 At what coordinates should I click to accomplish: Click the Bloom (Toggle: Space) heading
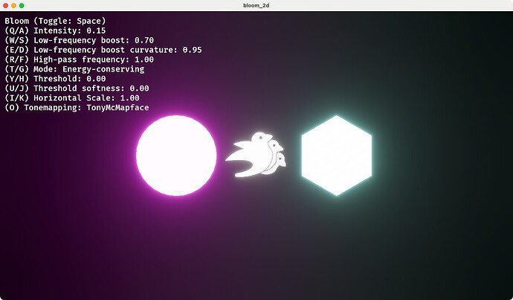[x=55, y=20]
